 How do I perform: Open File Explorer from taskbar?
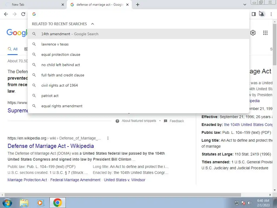[x=24, y=203]
